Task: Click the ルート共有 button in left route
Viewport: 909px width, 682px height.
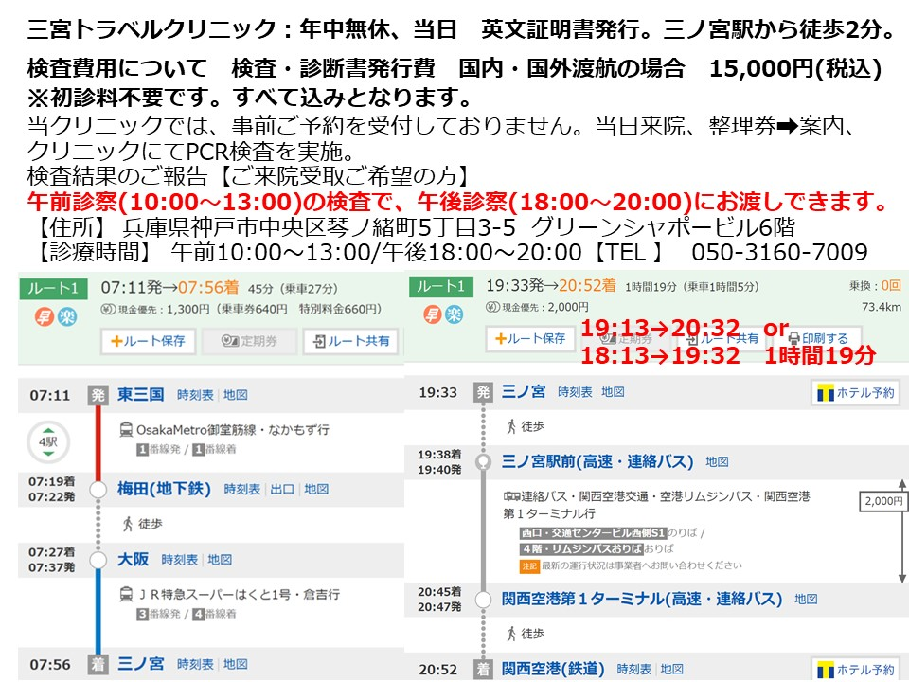Action: click(x=351, y=341)
